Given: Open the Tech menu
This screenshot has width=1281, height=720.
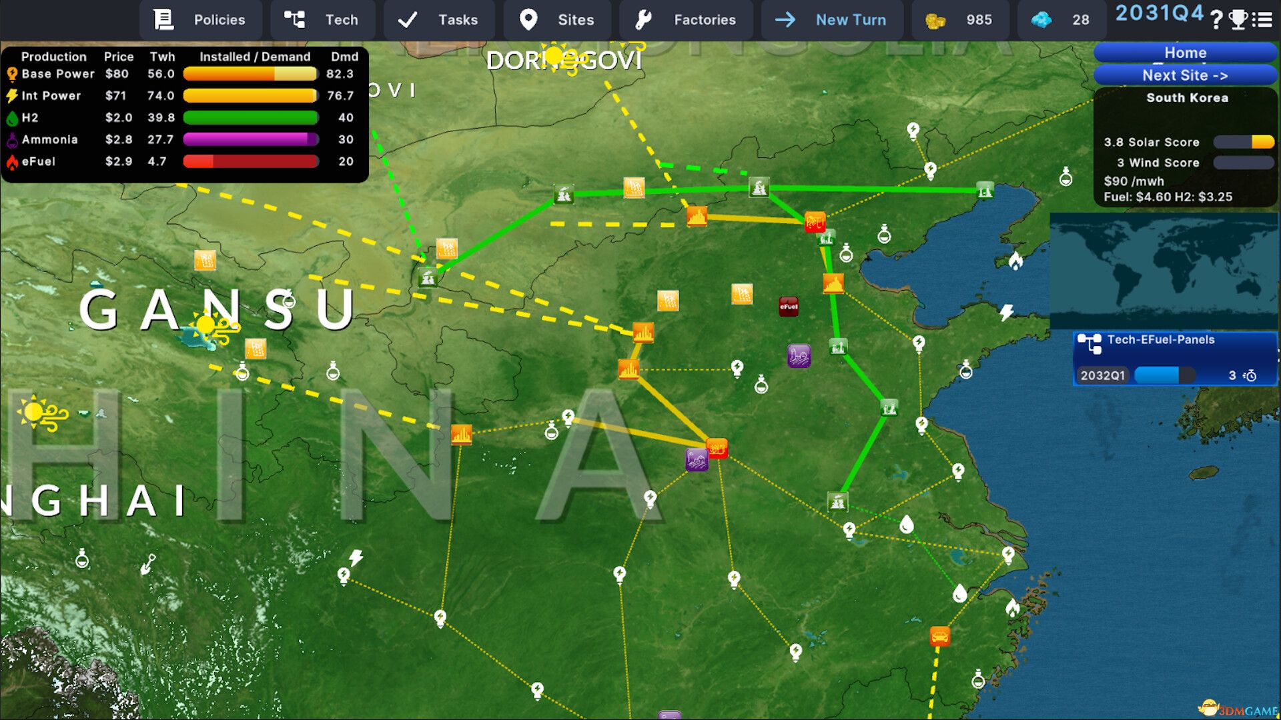Looking at the screenshot, I should (322, 20).
